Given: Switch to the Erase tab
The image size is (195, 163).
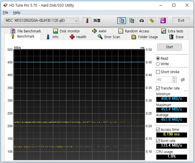Looking at the screenshot, I should click(176, 37).
